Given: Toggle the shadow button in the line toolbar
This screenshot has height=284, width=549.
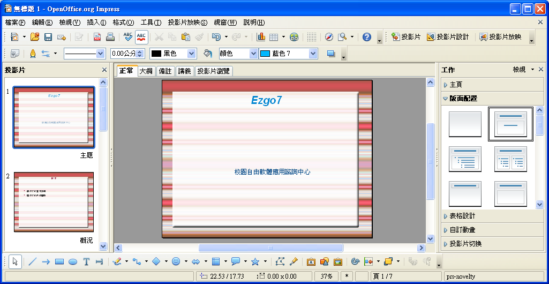Looking at the screenshot, I should point(330,54).
